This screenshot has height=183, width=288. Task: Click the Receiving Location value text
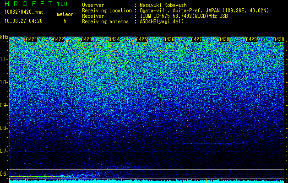point(204,11)
